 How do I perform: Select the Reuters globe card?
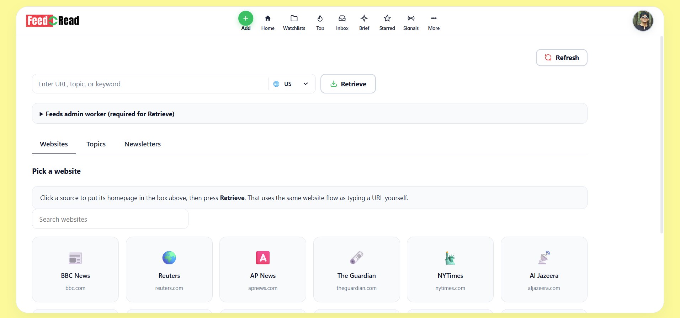169,269
